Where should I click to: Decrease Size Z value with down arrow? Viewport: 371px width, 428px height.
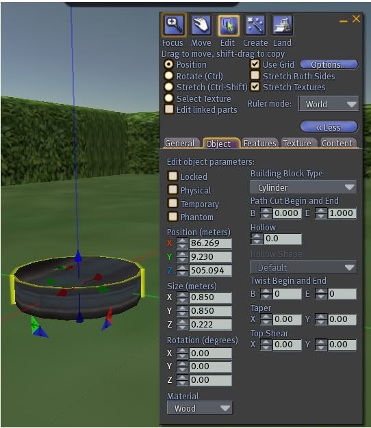(x=182, y=327)
